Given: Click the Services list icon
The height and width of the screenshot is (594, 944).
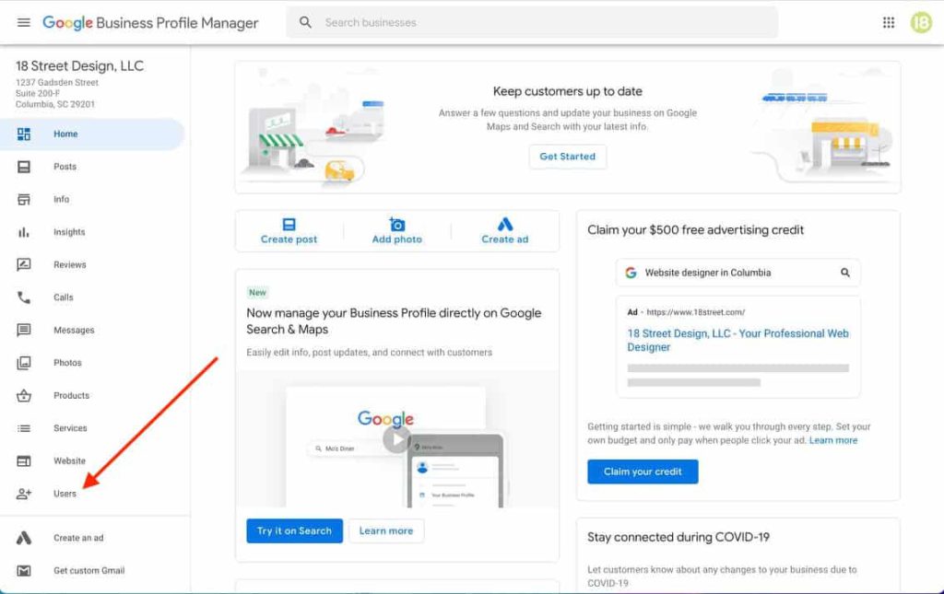Looking at the screenshot, I should (23, 428).
